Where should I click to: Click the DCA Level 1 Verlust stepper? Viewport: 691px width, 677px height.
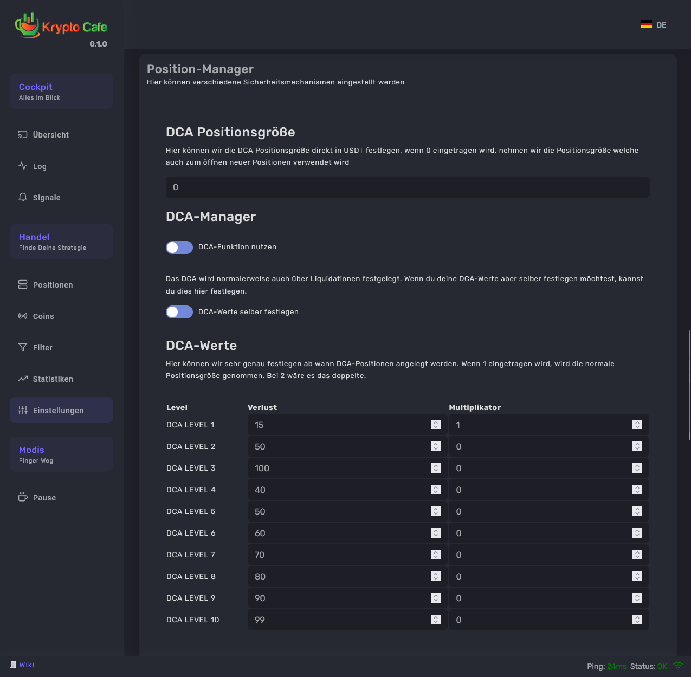(x=436, y=425)
